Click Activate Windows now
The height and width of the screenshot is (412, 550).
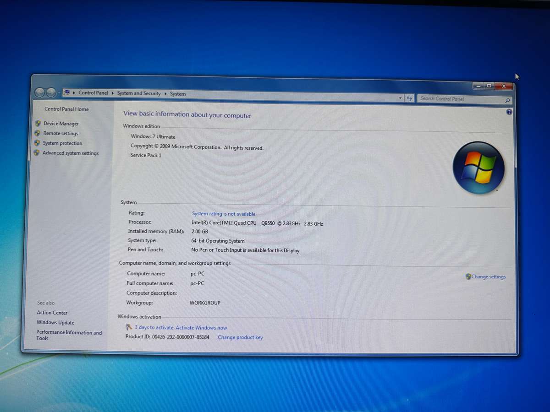201,327
